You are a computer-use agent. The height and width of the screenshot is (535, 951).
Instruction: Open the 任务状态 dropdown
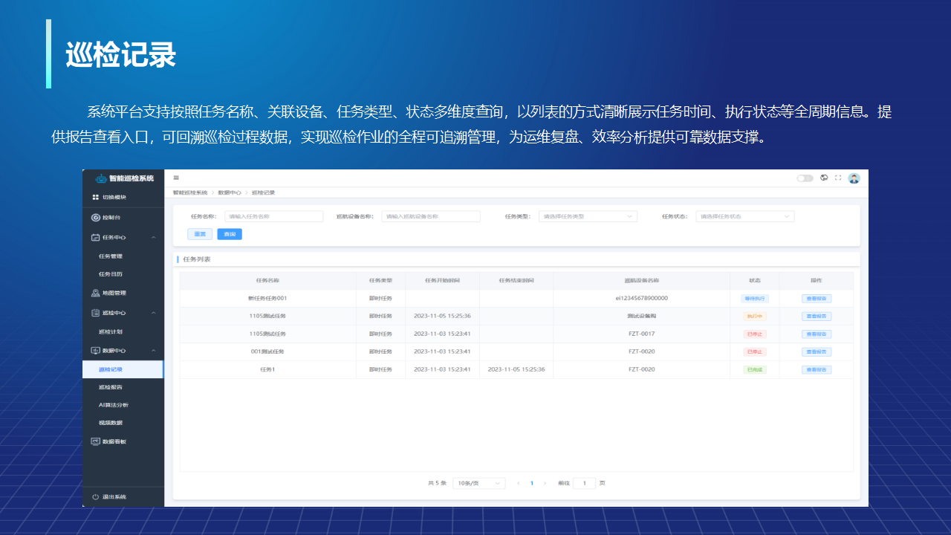[x=745, y=216]
